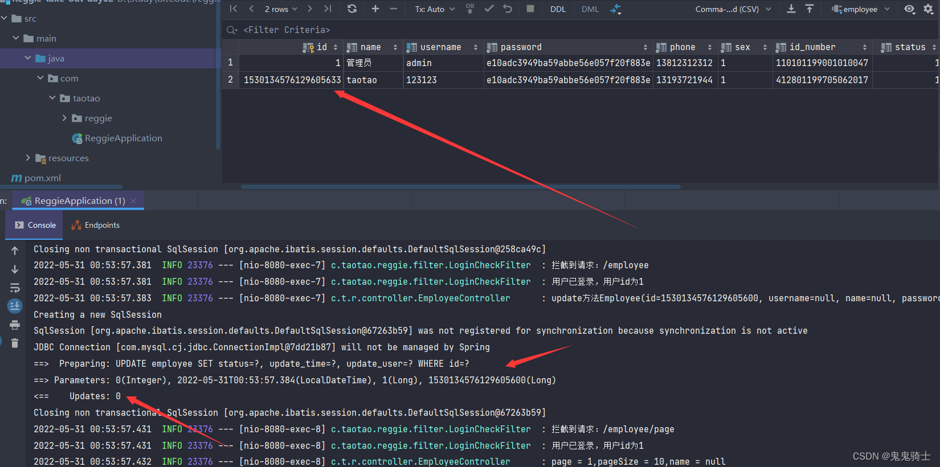The height and width of the screenshot is (467, 940).
Task: Click the project tree horizontal scrollbar
Action: tap(62, 186)
